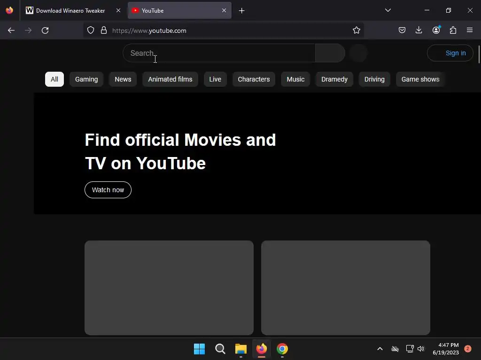Open Firefox extensions menu
This screenshot has width=481, height=360.
(453, 30)
